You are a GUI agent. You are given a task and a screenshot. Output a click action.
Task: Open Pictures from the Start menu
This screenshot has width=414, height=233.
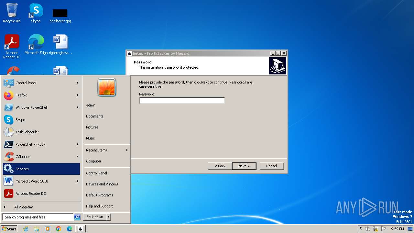click(92, 127)
